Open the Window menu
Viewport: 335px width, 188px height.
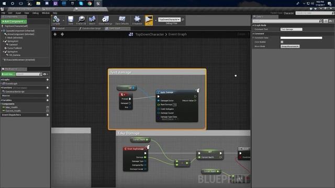[46, 13]
